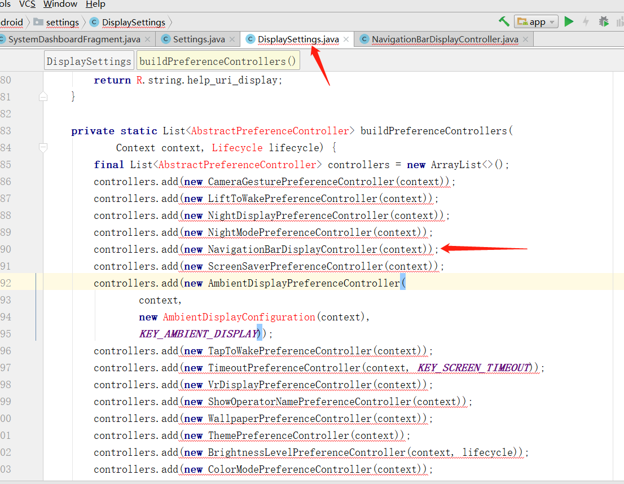Close the SystemDashboardFragment.java tab
Image resolution: width=624 pixels, height=484 pixels.
pyautogui.click(x=148, y=39)
